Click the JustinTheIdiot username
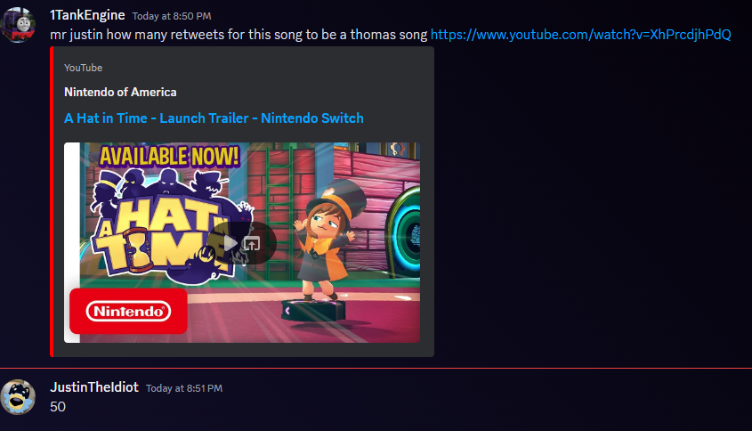Image resolution: width=752 pixels, height=431 pixels. (x=94, y=387)
